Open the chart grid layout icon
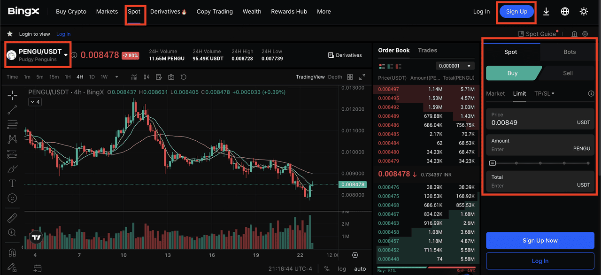Viewport: 601px width, 275px height. 350,77
